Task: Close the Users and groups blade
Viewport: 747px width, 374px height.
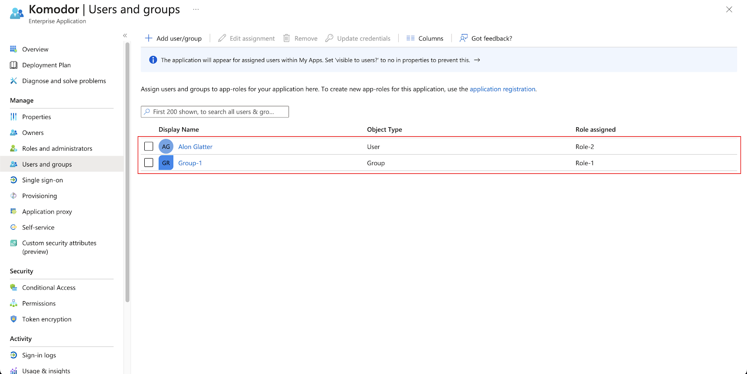Action: pyautogui.click(x=729, y=9)
